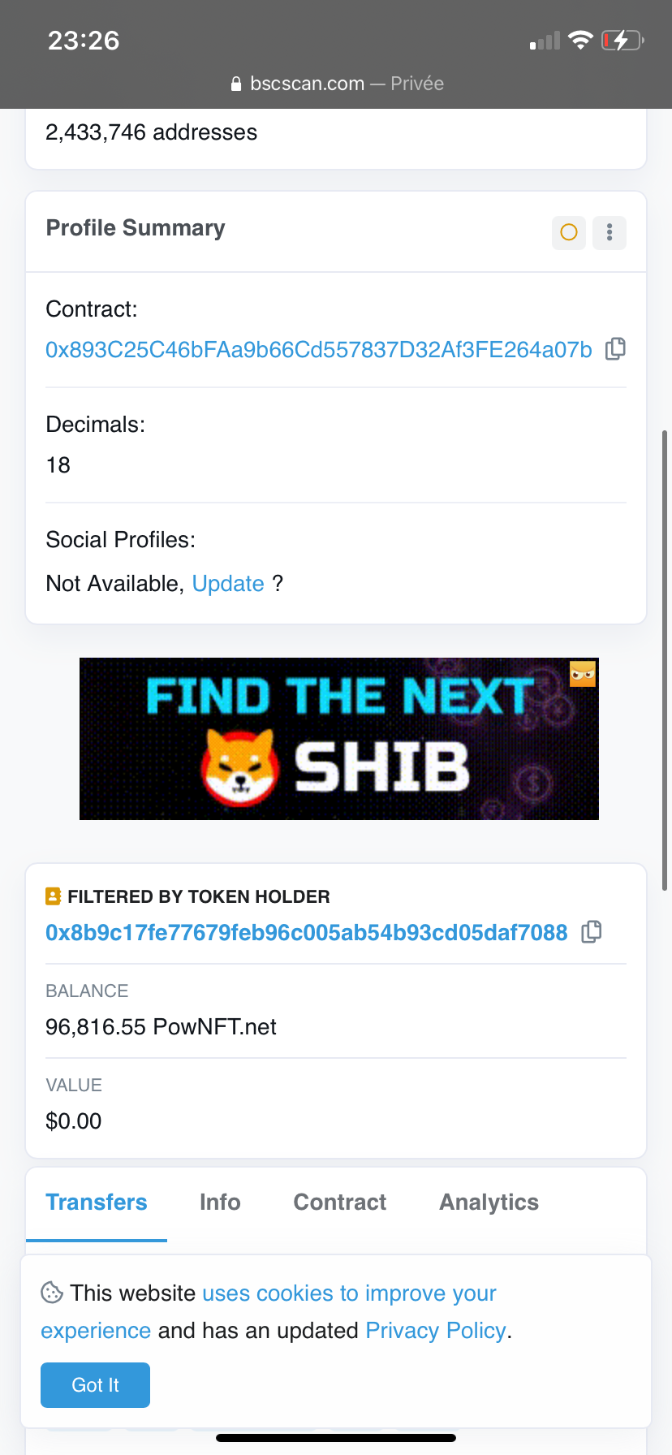Screen dimensions: 672x1455
Task: Tap the lock icon beside bscscan.com
Action: pyautogui.click(x=236, y=84)
